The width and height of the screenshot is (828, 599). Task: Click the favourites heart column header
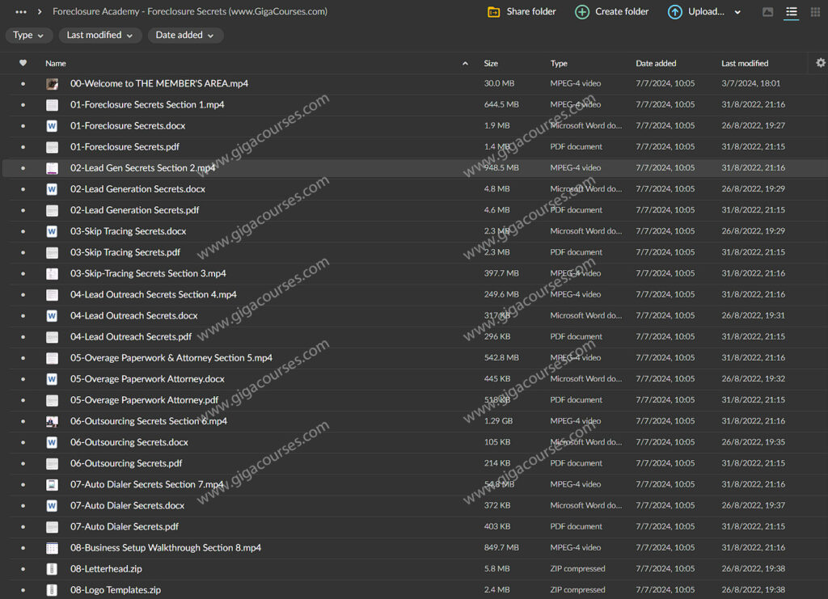23,63
